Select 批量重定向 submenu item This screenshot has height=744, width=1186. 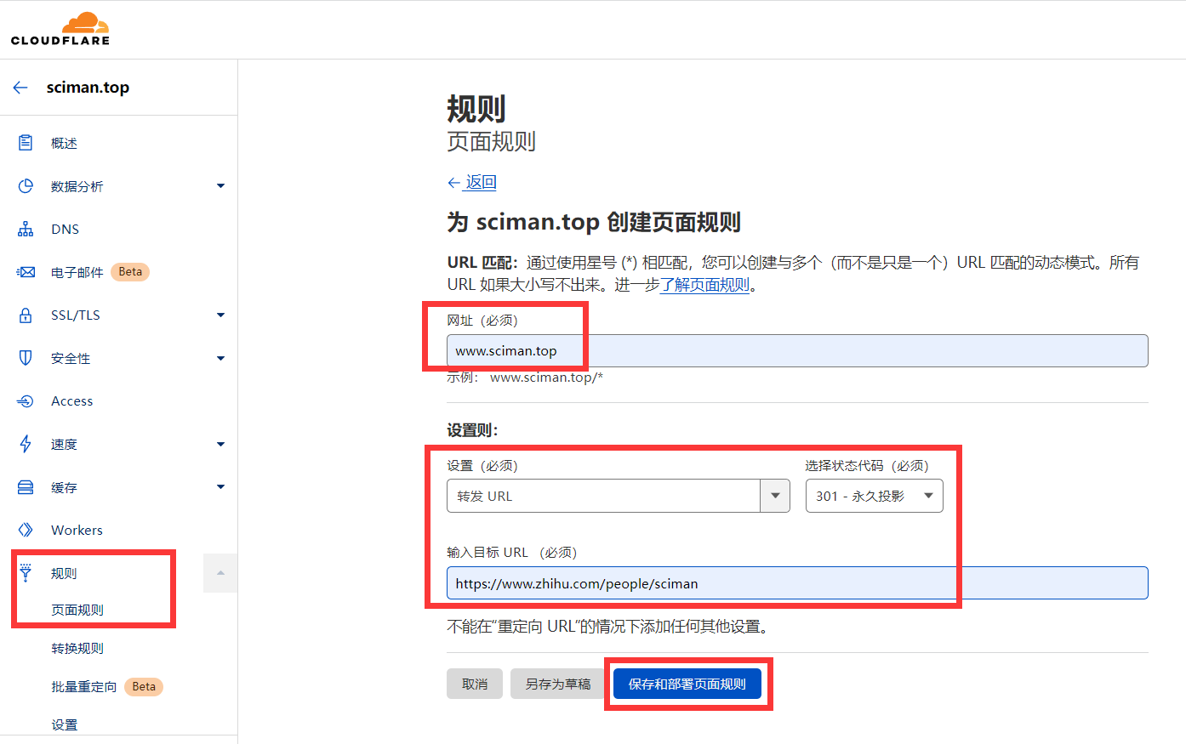pos(84,686)
